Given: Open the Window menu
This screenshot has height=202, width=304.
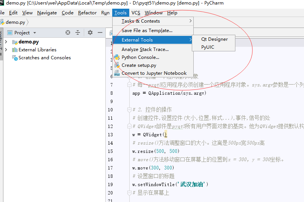Looking at the screenshot, I should 154,13.
